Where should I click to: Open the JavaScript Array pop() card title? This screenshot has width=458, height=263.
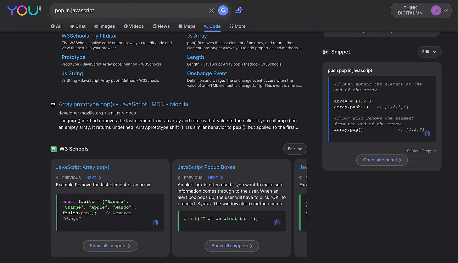(x=83, y=167)
